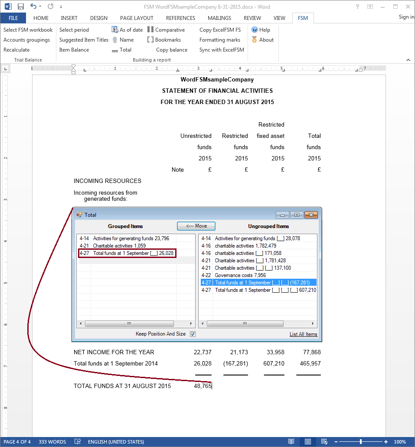Image resolution: width=415 pixels, height=447 pixels.
Task: Click the zoom out minus button
Action: (336, 442)
